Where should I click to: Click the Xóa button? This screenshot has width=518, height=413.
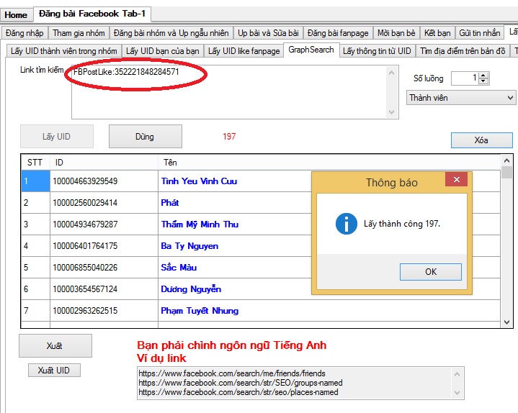(482, 140)
